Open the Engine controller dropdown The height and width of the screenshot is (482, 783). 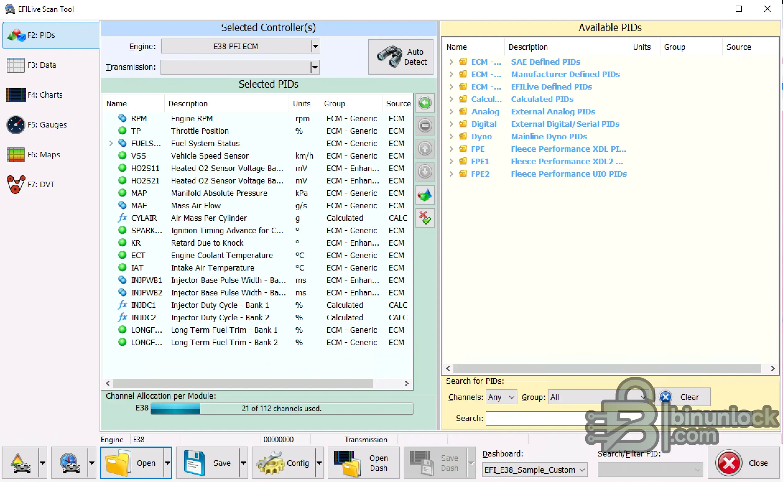coord(315,46)
